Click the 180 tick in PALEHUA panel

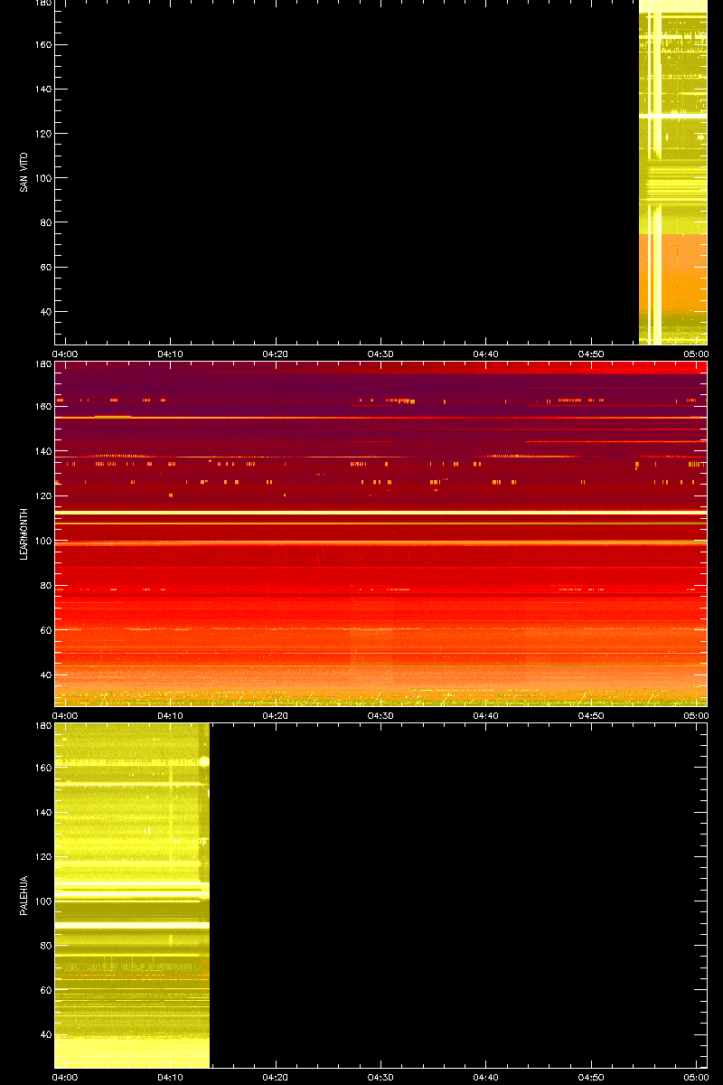42,726
